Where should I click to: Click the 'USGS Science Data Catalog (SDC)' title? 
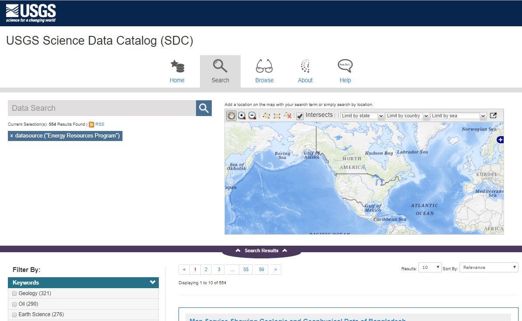pyautogui.click(x=99, y=41)
